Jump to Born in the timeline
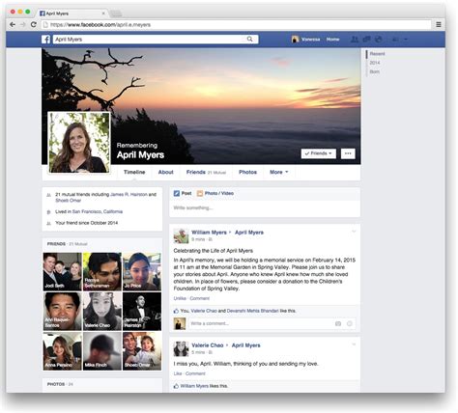Viewport: 458px width, 413px height. point(374,71)
